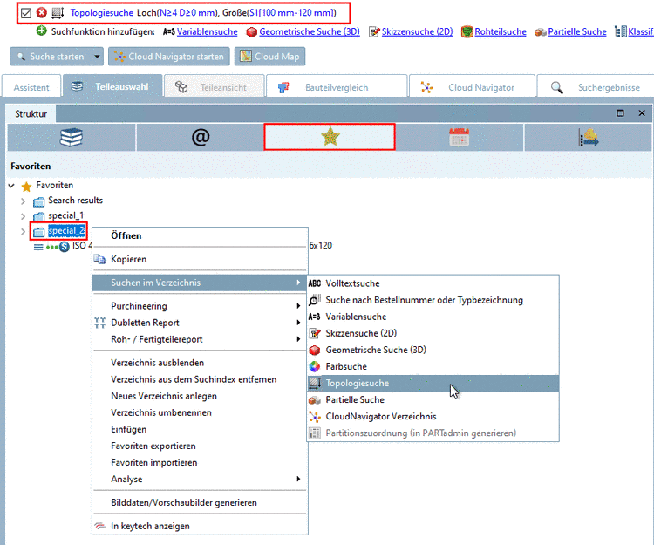This screenshot has height=545, width=654.
Task: Open Roh- / Fertigteilereport submenu
Action: coord(200,339)
